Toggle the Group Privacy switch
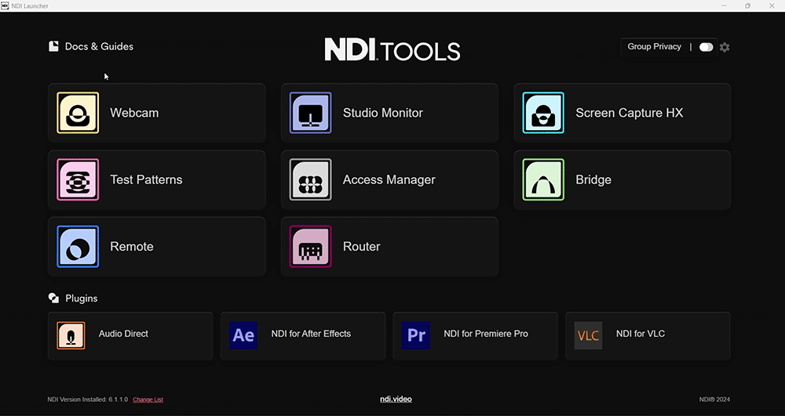Screen dimensions: 785x416 (706, 47)
